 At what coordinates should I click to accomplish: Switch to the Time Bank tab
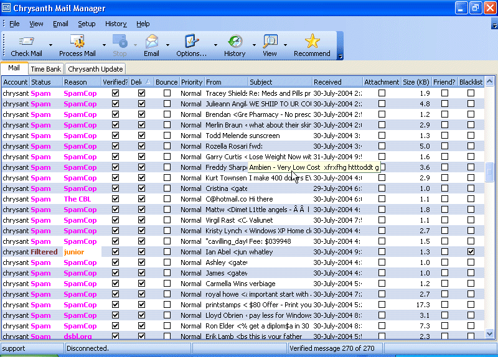[x=46, y=69]
